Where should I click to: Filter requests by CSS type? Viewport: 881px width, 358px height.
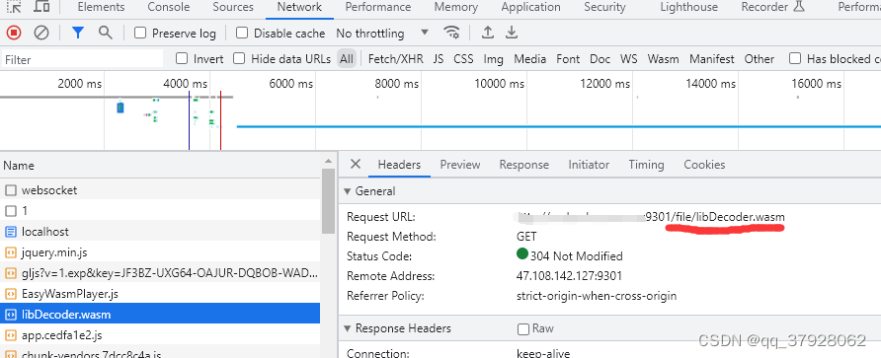(x=463, y=59)
